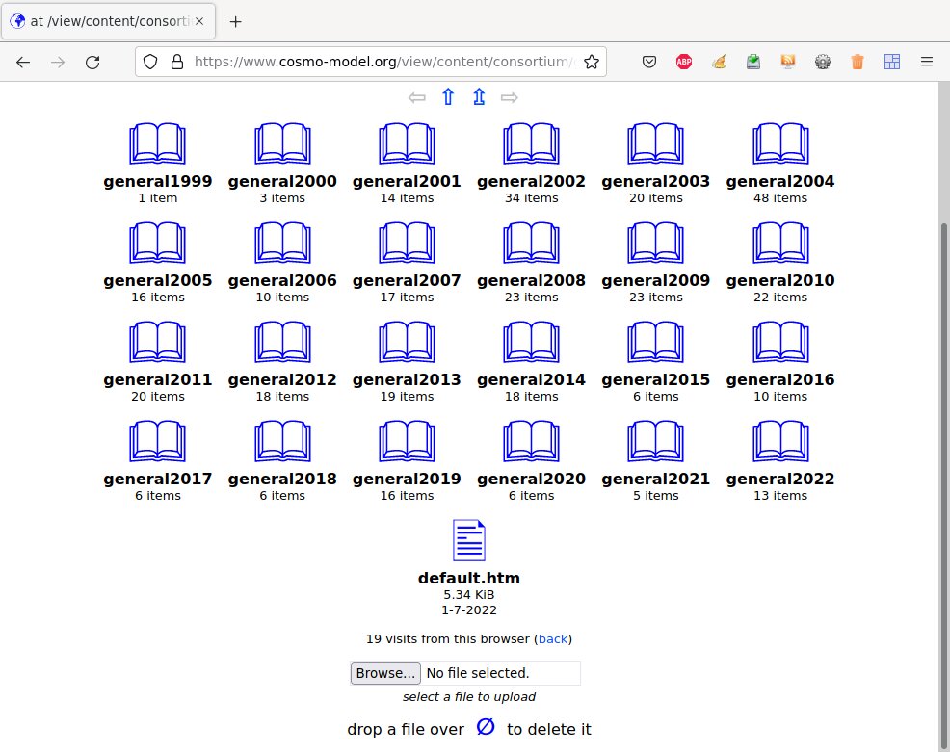Click the delete drop target symbol
The height and width of the screenshot is (752, 950).
pos(486,727)
